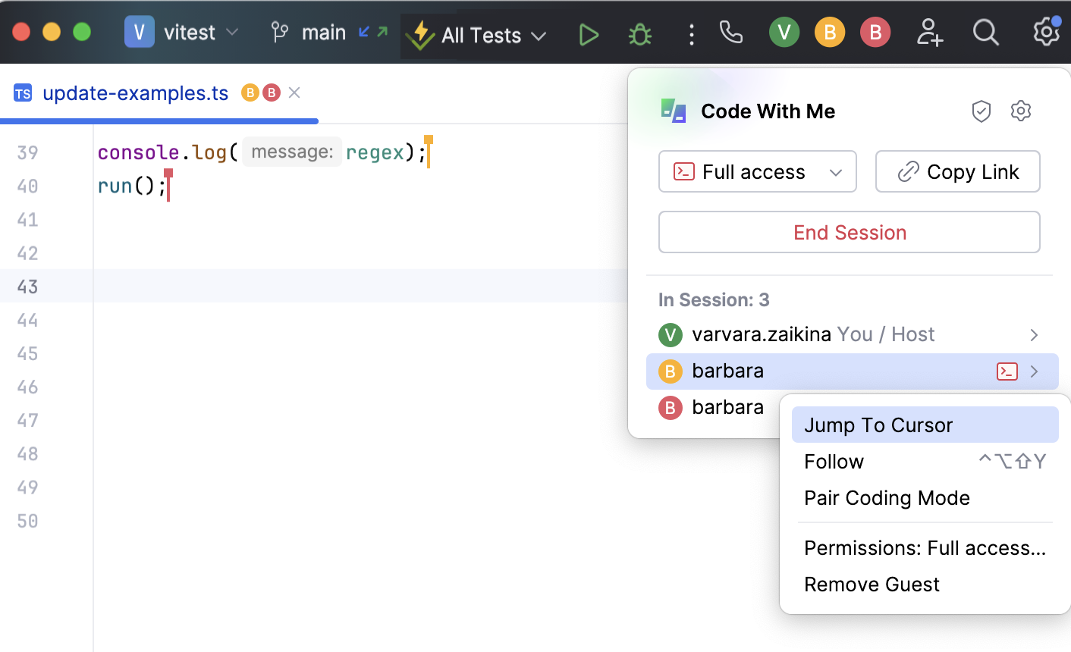Open search with the magnifier icon
Viewport: 1071px width, 652px height.
pos(985,33)
